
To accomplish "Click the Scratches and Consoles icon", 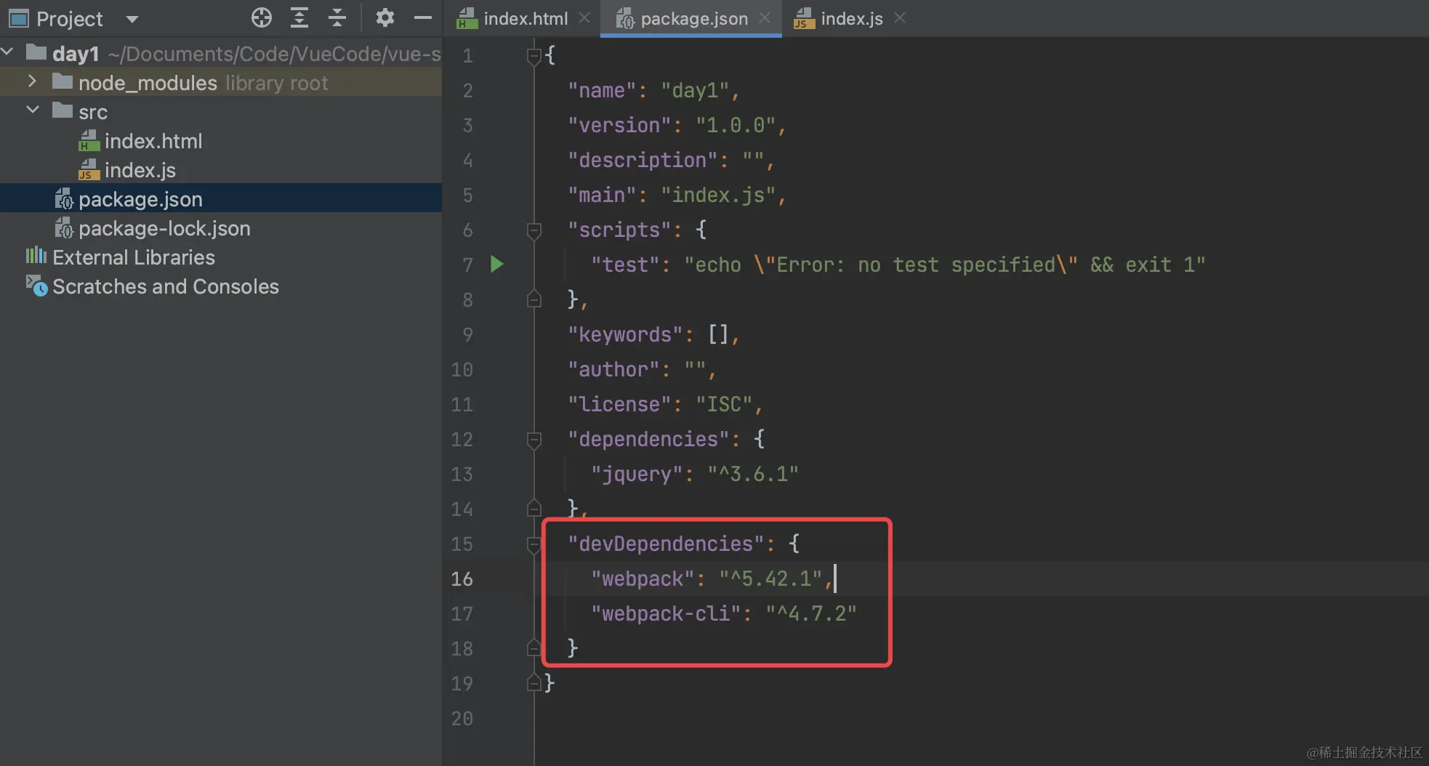I will (x=37, y=286).
